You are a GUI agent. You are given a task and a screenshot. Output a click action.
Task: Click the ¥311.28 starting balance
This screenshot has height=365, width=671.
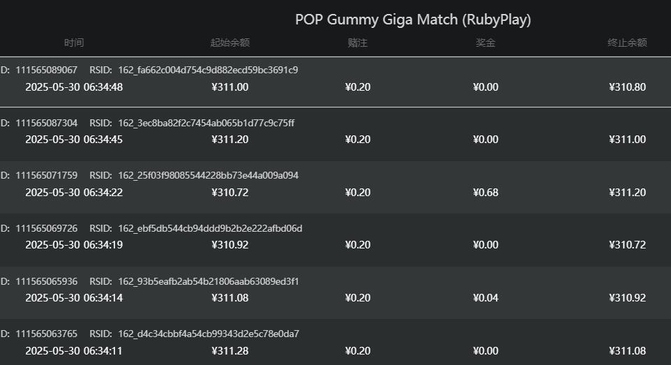pyautogui.click(x=229, y=350)
